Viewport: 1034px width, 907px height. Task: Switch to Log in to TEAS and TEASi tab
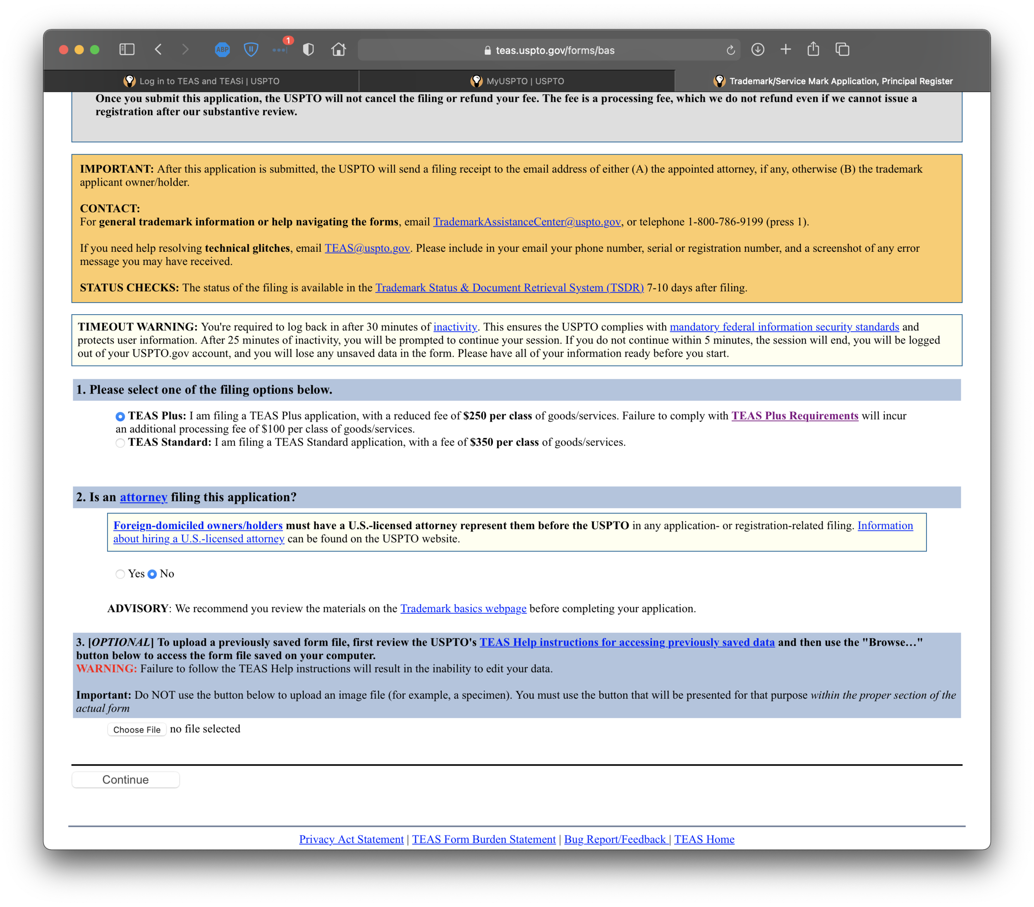201,81
